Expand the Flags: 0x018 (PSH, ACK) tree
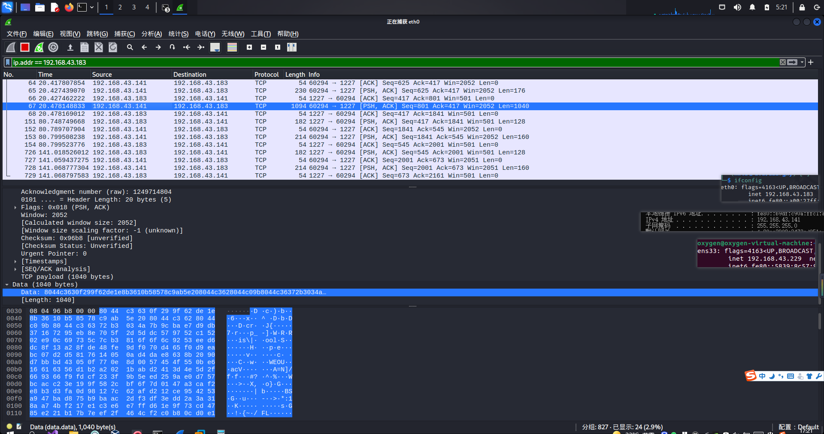The image size is (824, 434). [x=15, y=208]
